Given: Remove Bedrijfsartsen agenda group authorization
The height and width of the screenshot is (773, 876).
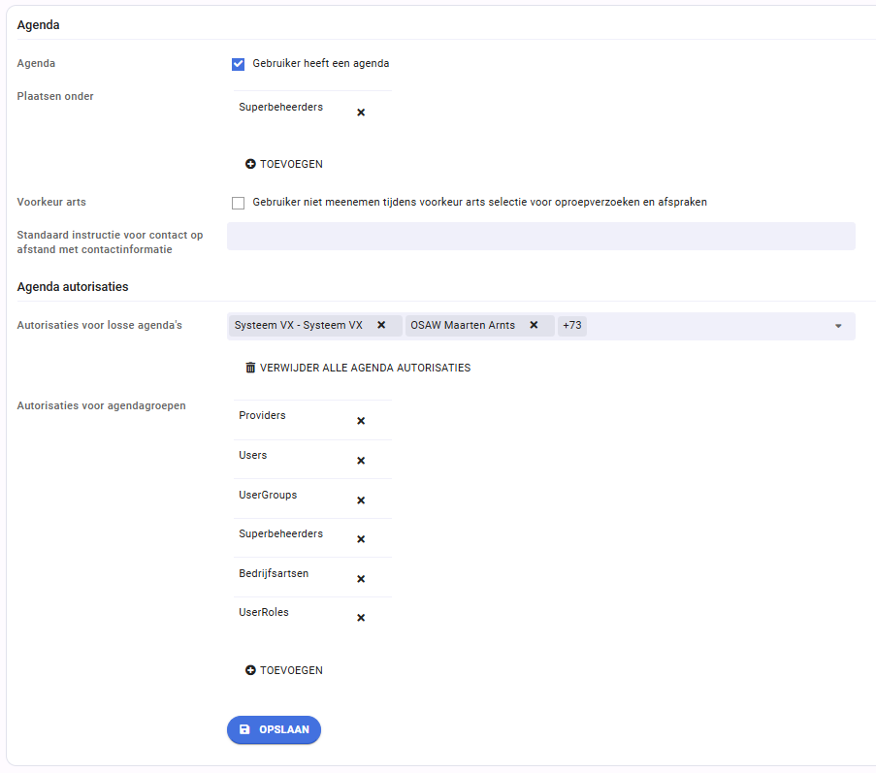Looking at the screenshot, I should click(361, 579).
